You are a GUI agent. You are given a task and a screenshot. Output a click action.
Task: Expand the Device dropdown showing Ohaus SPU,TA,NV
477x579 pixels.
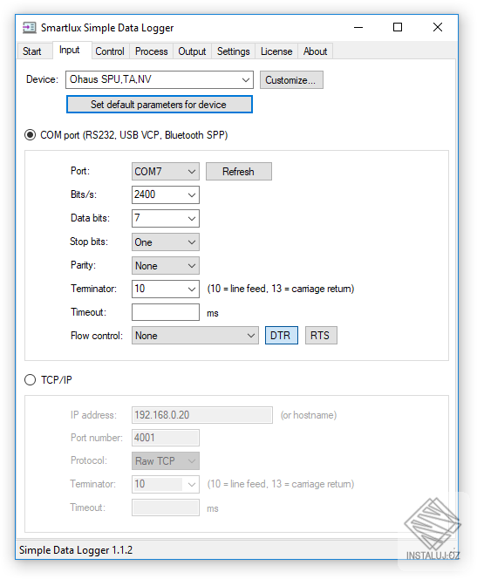tap(160, 79)
